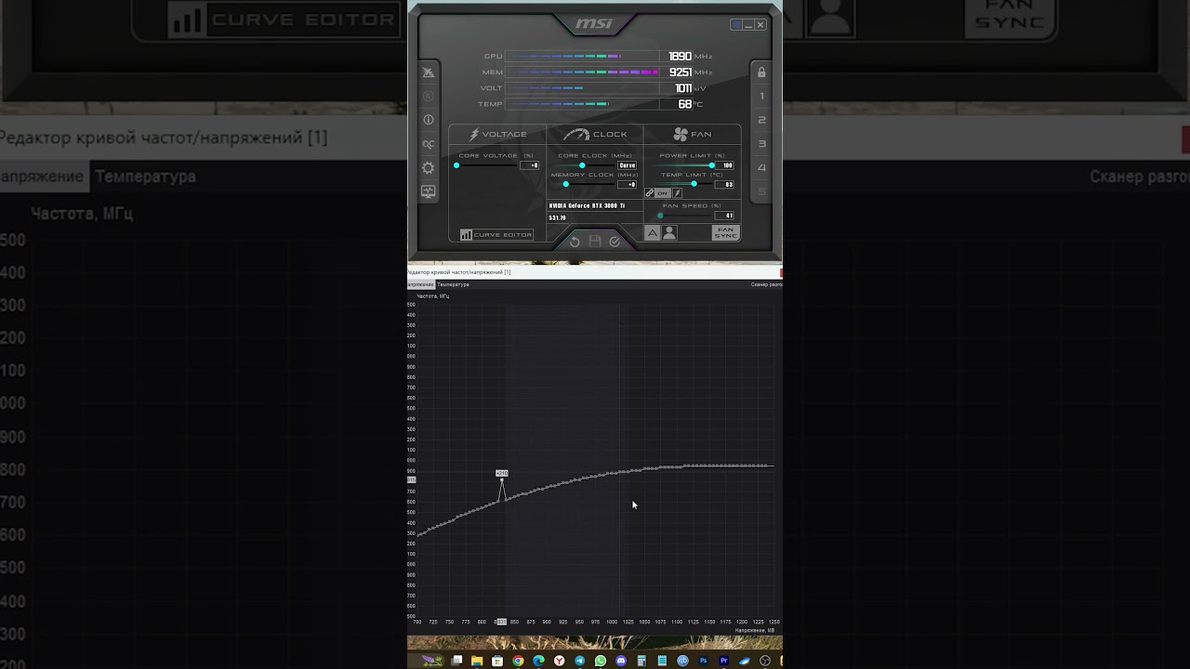Select profile slot 5

coord(761,191)
